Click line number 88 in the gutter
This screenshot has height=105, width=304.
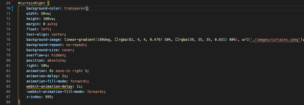pyautogui.click(x=8, y=102)
